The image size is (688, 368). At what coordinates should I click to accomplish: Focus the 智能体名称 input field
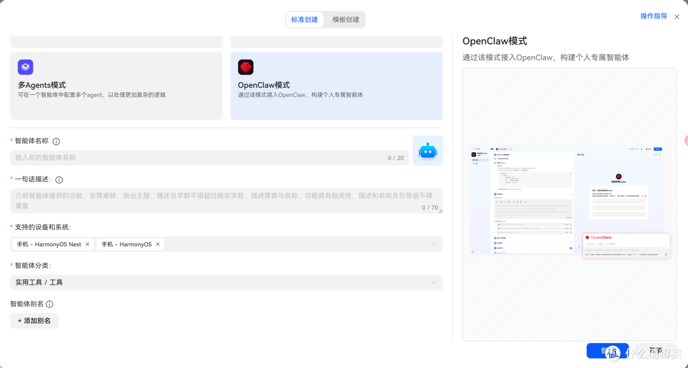210,158
